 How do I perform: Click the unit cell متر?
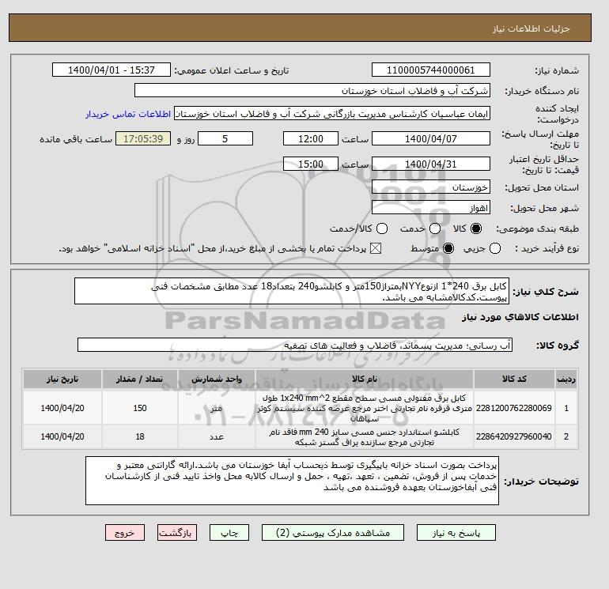(217, 408)
